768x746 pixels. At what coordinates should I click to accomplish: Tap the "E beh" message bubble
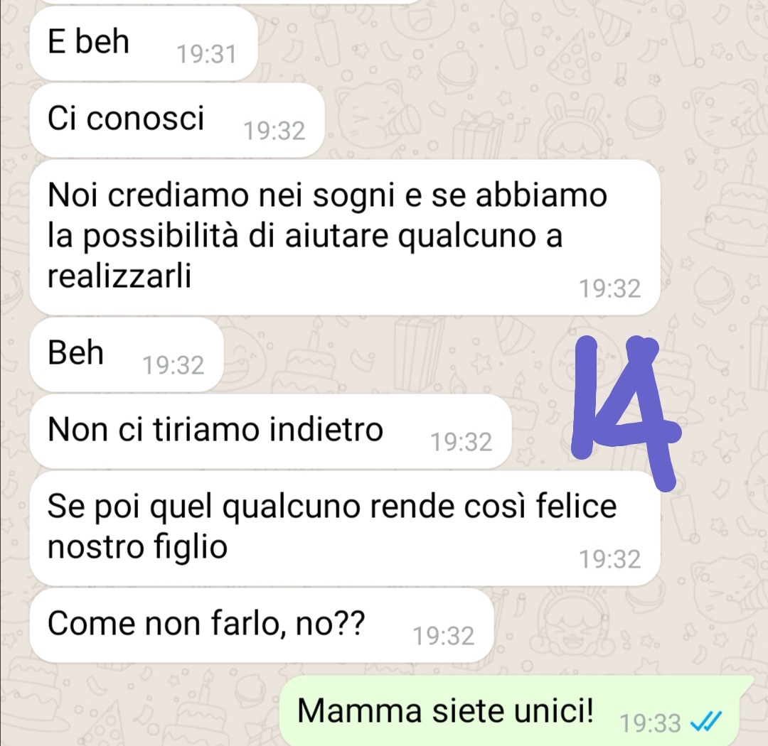coord(144,43)
